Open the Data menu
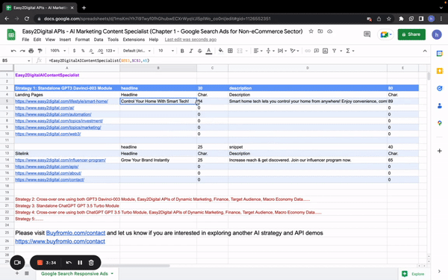 click(99, 40)
